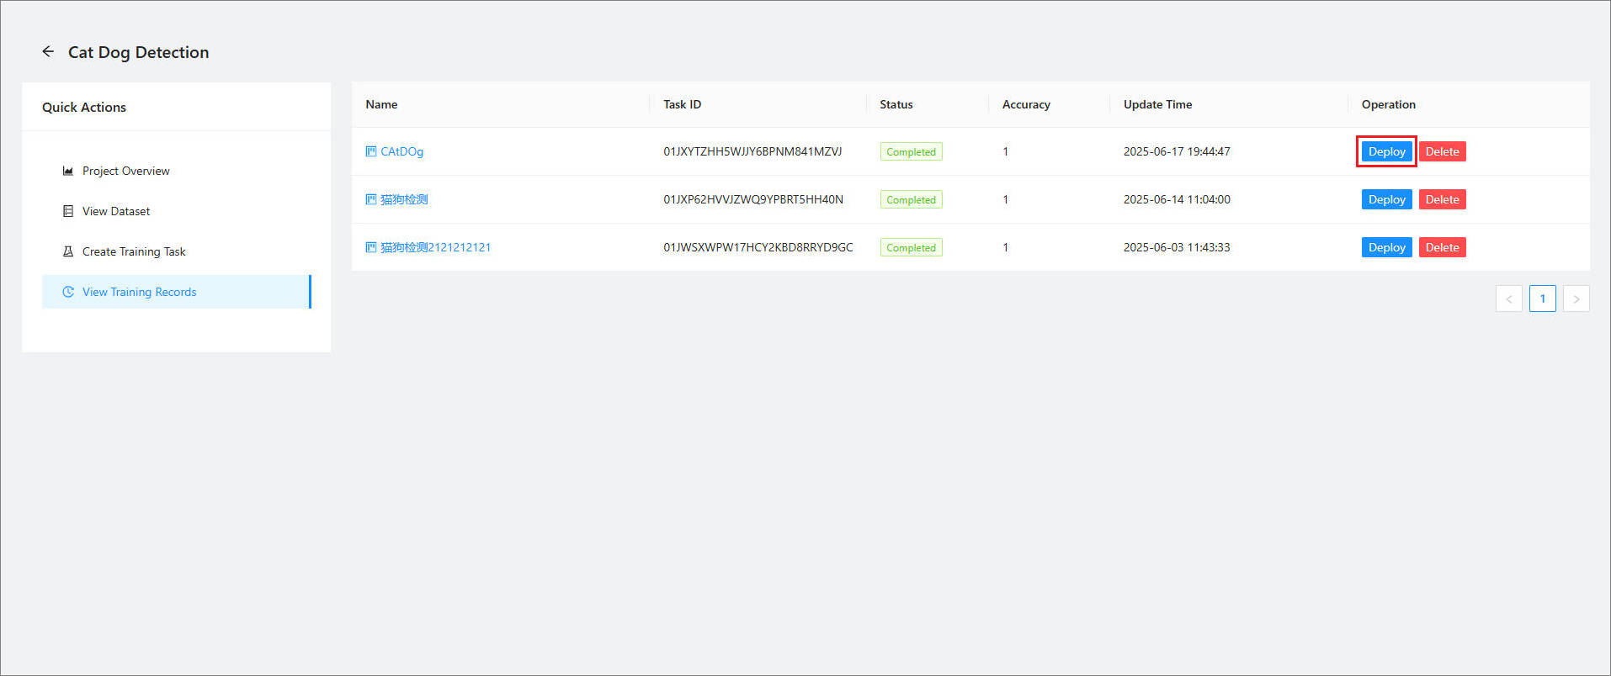Click Completed tag in 猫狗检测2121212121 row
Viewport: 1611px width, 676px height.
pyautogui.click(x=911, y=247)
